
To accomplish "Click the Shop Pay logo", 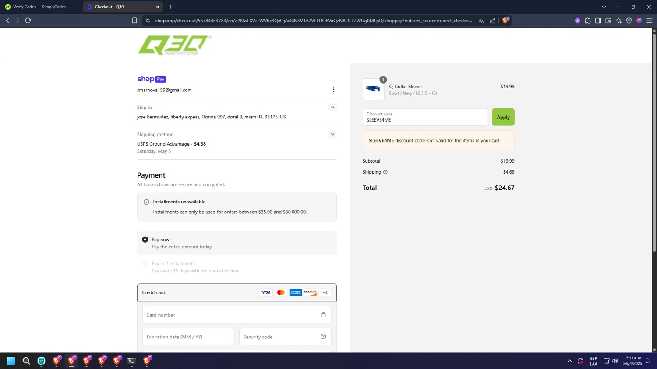I will tap(152, 79).
